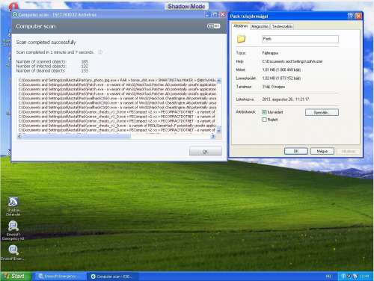
Task: Click Mégse (Cancel) in Pack properties
Action: coord(322,151)
